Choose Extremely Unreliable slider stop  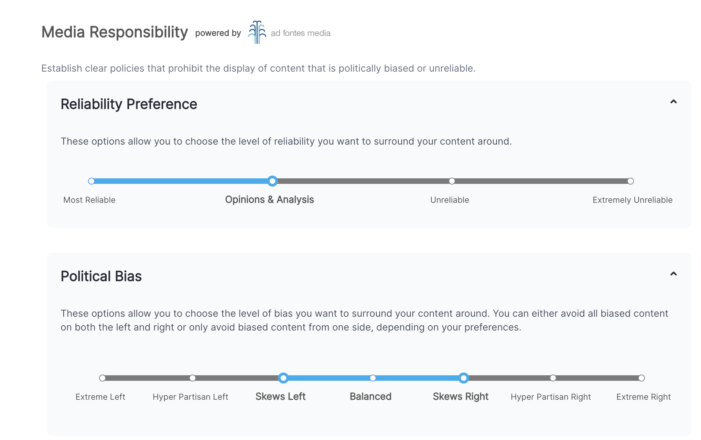[x=630, y=181]
